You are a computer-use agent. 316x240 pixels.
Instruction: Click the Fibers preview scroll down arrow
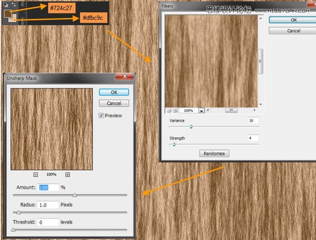260,104
